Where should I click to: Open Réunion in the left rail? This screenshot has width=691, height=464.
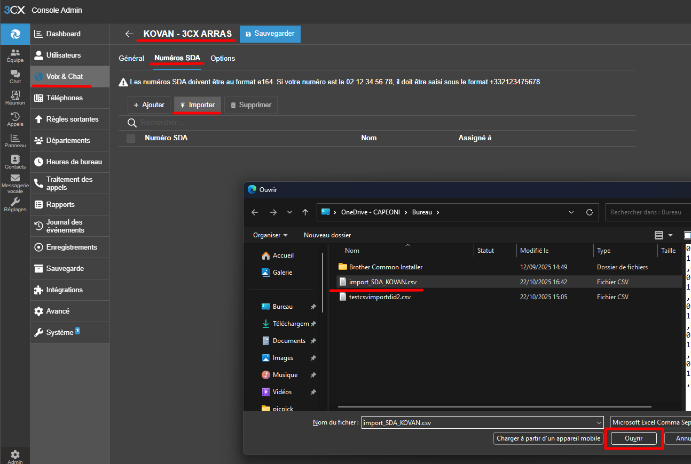tap(15, 98)
